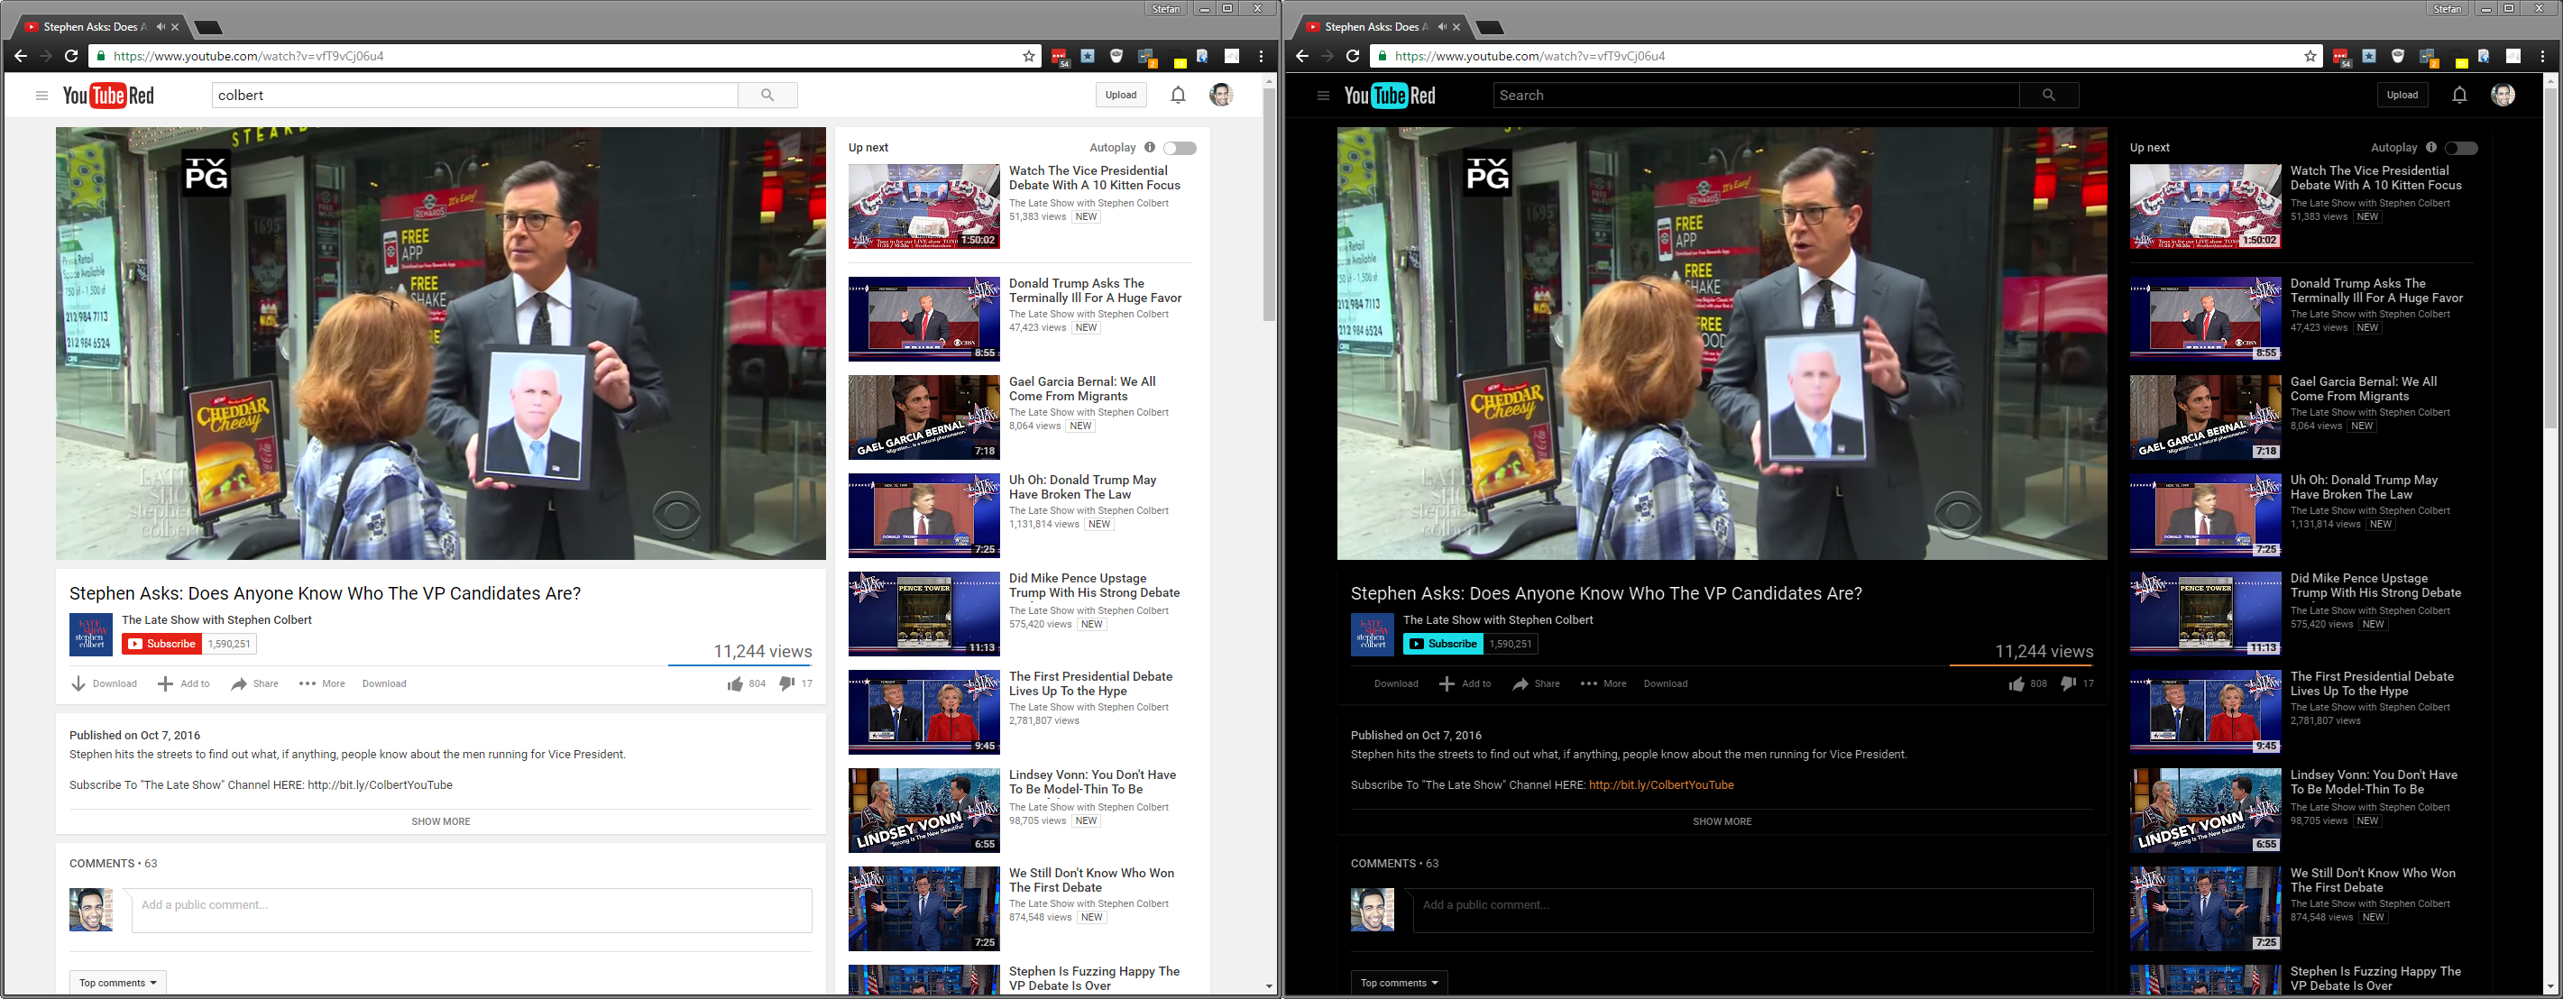Screen dimensions: 2563x999
Task: Open YouTube Red left screen menu
Action: [40, 95]
